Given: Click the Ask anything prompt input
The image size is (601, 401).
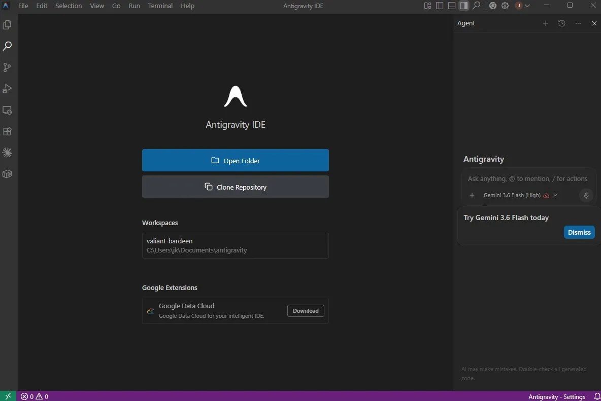Looking at the screenshot, I should coord(527,178).
